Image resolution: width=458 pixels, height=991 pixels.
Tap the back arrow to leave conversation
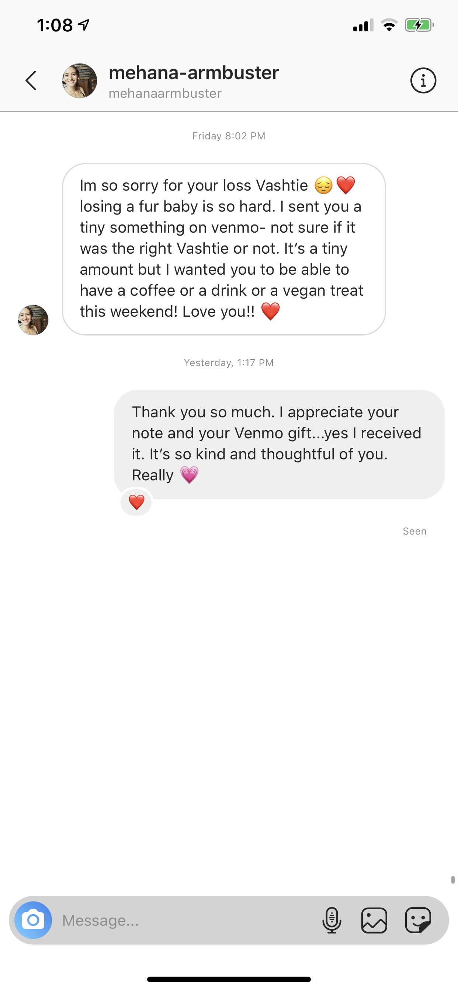[31, 81]
